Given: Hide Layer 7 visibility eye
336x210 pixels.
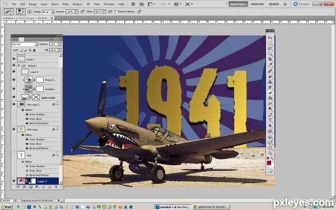Looking at the screenshot, I should [x=14, y=181].
